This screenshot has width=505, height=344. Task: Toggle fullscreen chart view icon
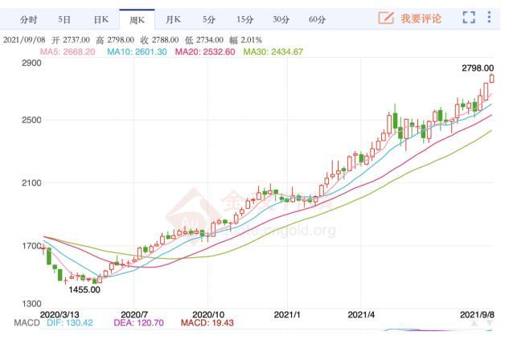coord(469,18)
